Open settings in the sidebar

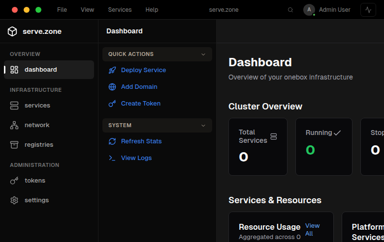36,200
